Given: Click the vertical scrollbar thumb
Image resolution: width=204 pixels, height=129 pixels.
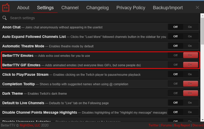Looking at the screenshot, I should [x=202, y=31].
